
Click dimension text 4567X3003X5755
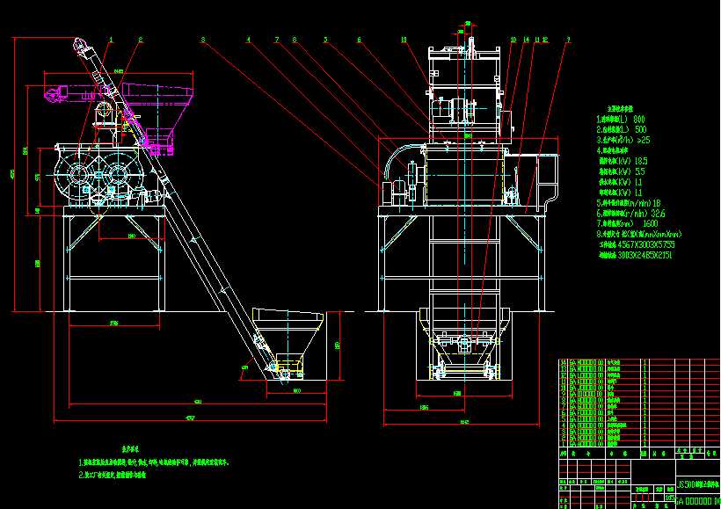pos(646,244)
